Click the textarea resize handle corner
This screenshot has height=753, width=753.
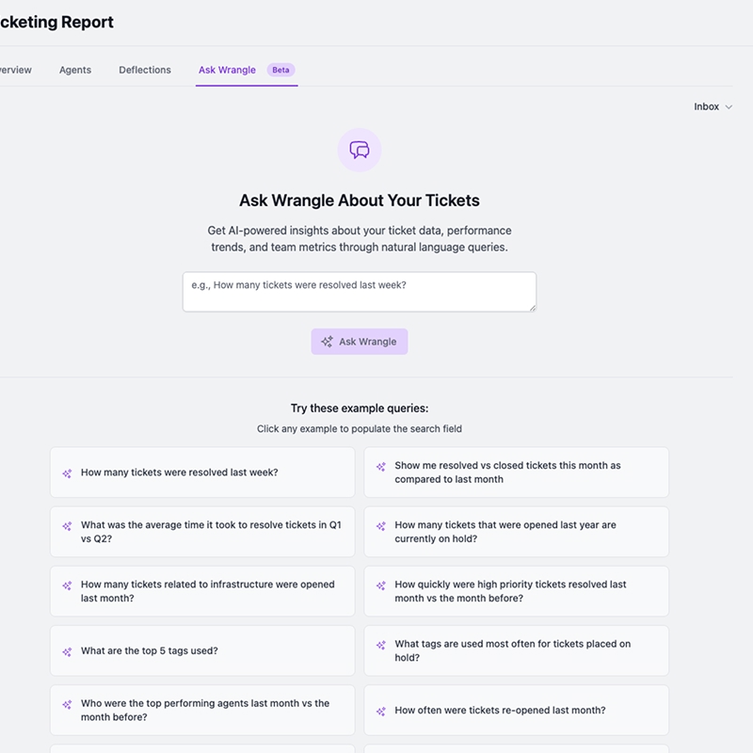[x=532, y=307]
